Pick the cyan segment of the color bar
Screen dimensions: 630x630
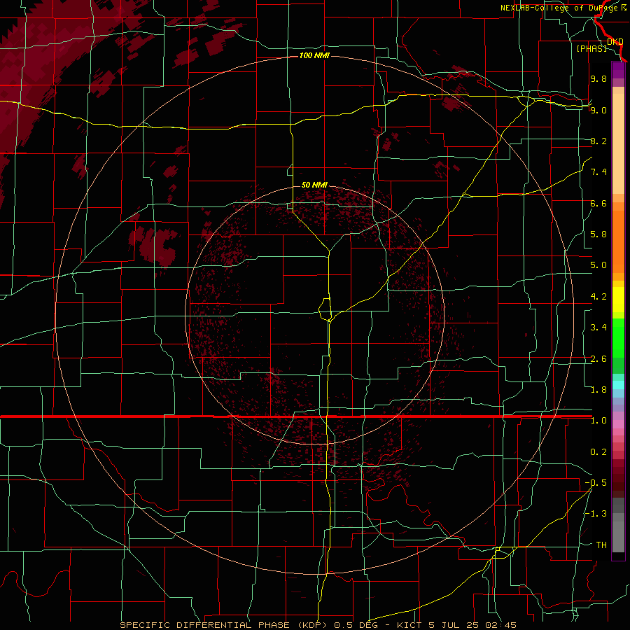tap(618, 385)
